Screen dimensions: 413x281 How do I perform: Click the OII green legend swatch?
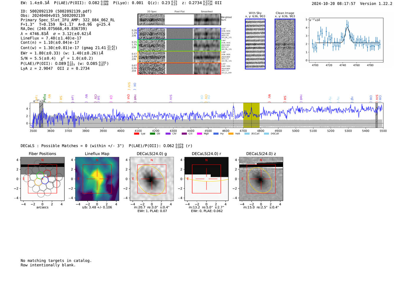[x=152, y=134]
